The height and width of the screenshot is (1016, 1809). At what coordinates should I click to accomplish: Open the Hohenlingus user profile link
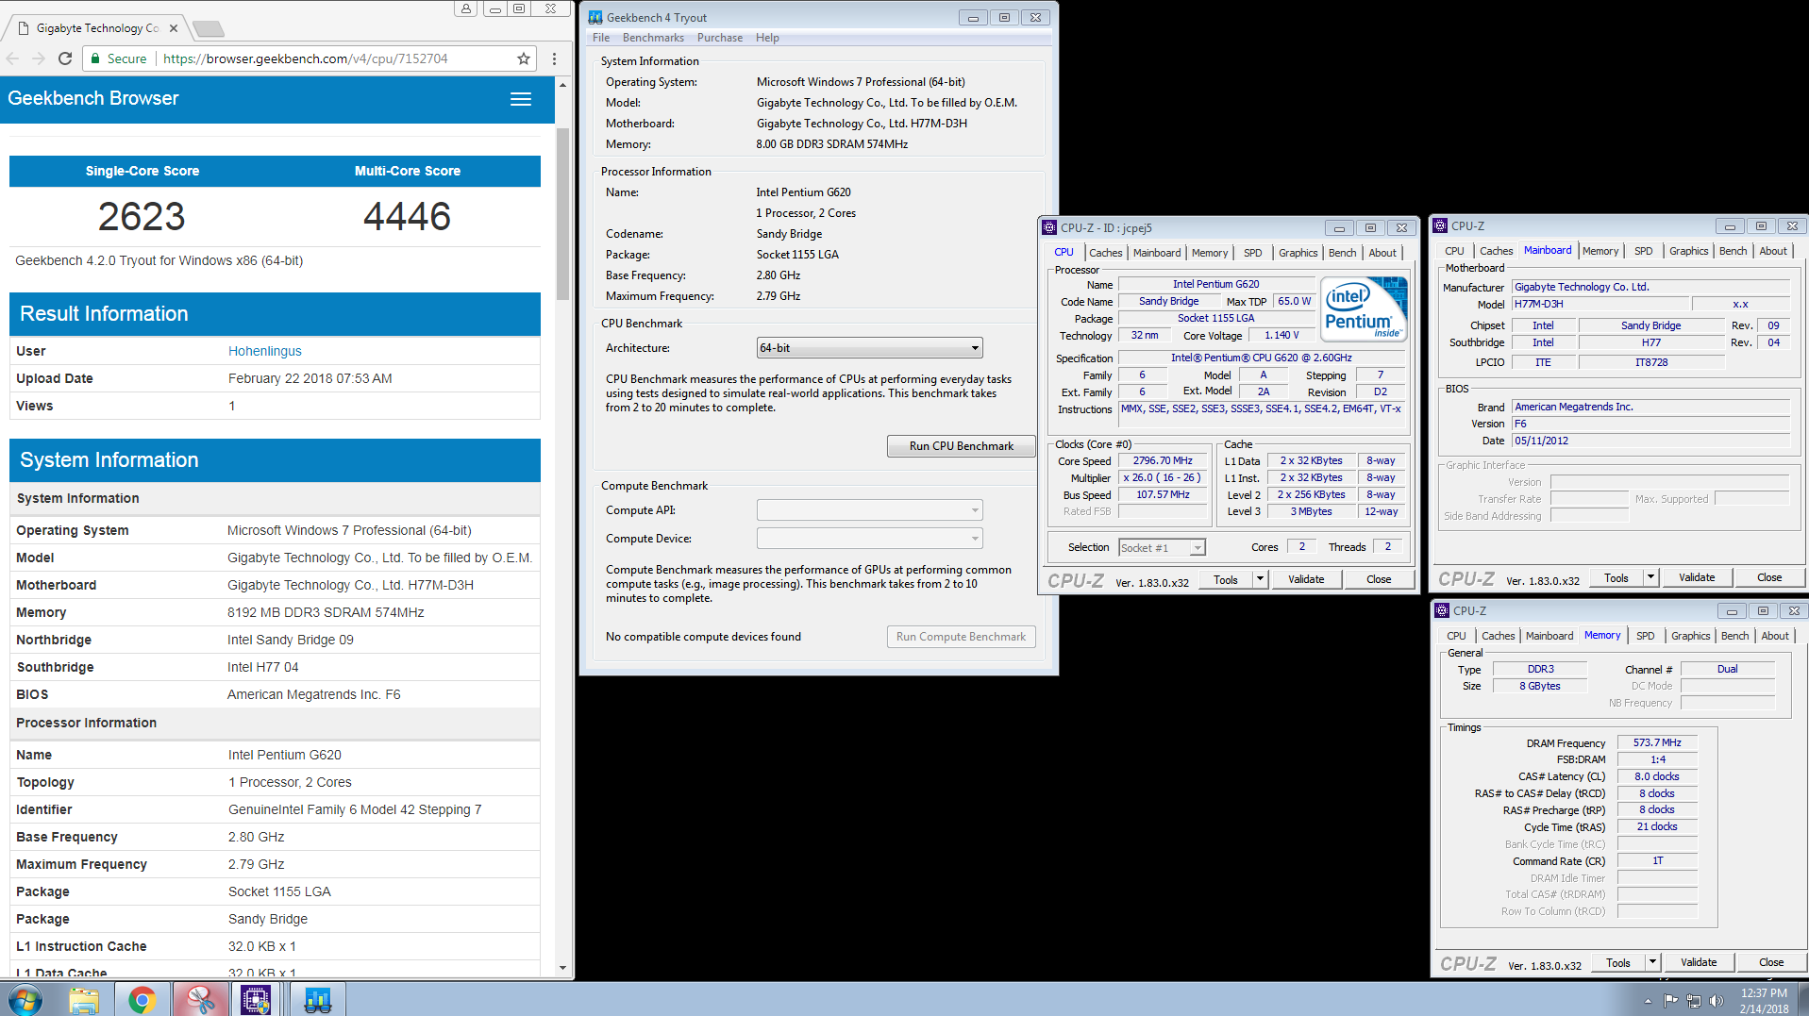[x=265, y=351]
